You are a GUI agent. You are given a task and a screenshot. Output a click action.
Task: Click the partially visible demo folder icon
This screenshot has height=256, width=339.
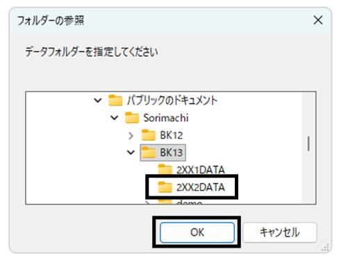(x=165, y=203)
